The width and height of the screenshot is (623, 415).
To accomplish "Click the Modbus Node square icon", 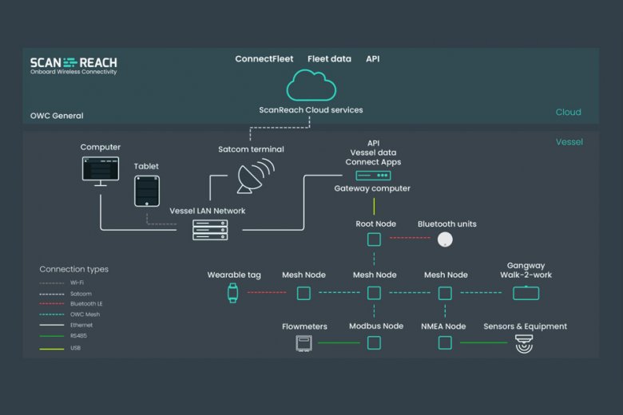I will click(x=374, y=342).
